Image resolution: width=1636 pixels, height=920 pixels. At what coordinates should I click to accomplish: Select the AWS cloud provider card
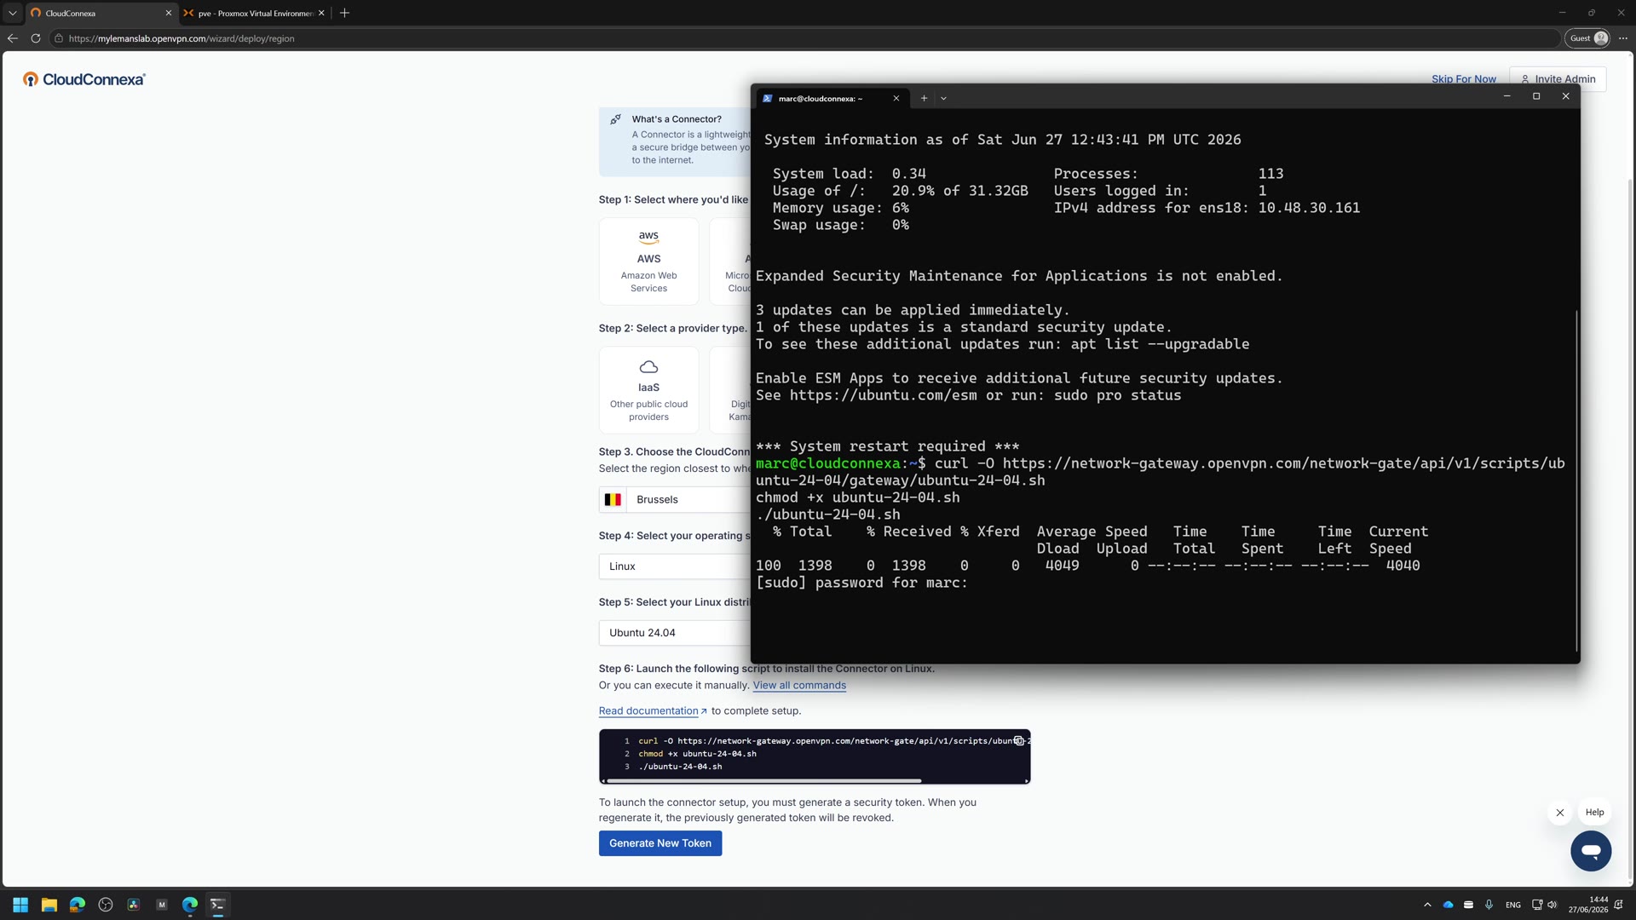[x=648, y=262]
